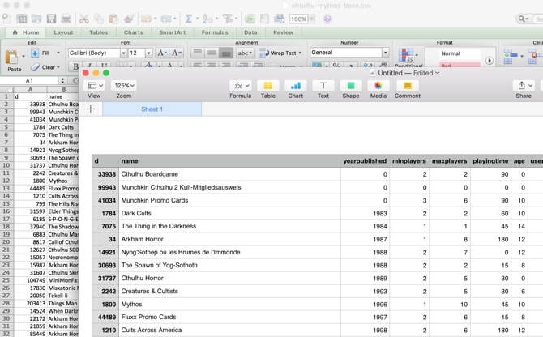Image resolution: width=543 pixels, height=337 pixels.
Task: Select the Sheet 1 tab in Numbers
Action: [x=152, y=109]
